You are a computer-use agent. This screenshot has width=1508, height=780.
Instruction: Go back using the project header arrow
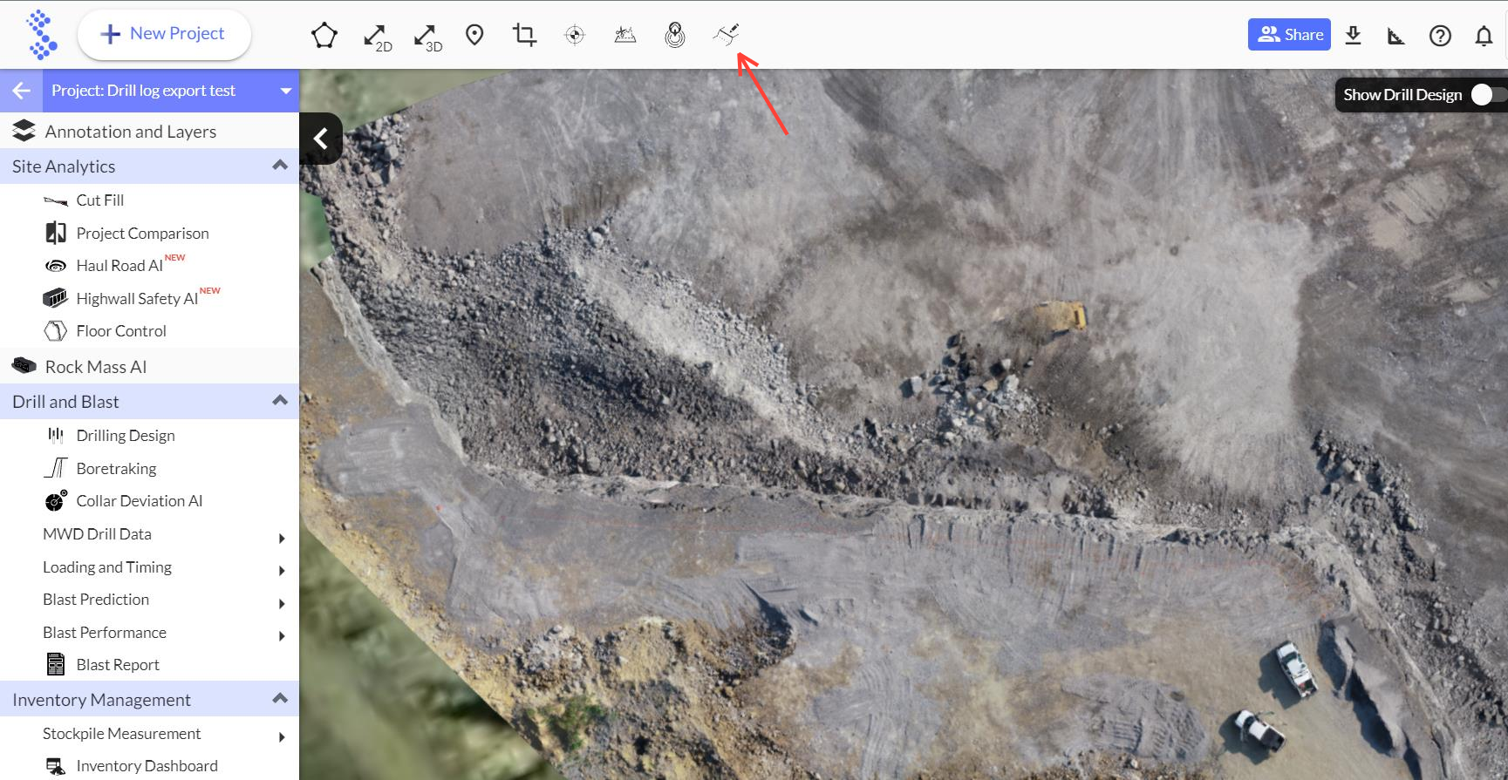tap(22, 91)
